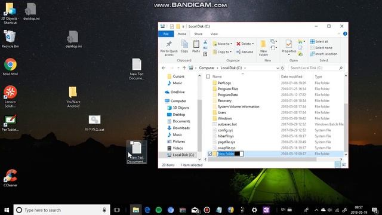Viewport: 382px width, 215px height.
Task: Open Documents in the navigation pane
Action: [181, 121]
